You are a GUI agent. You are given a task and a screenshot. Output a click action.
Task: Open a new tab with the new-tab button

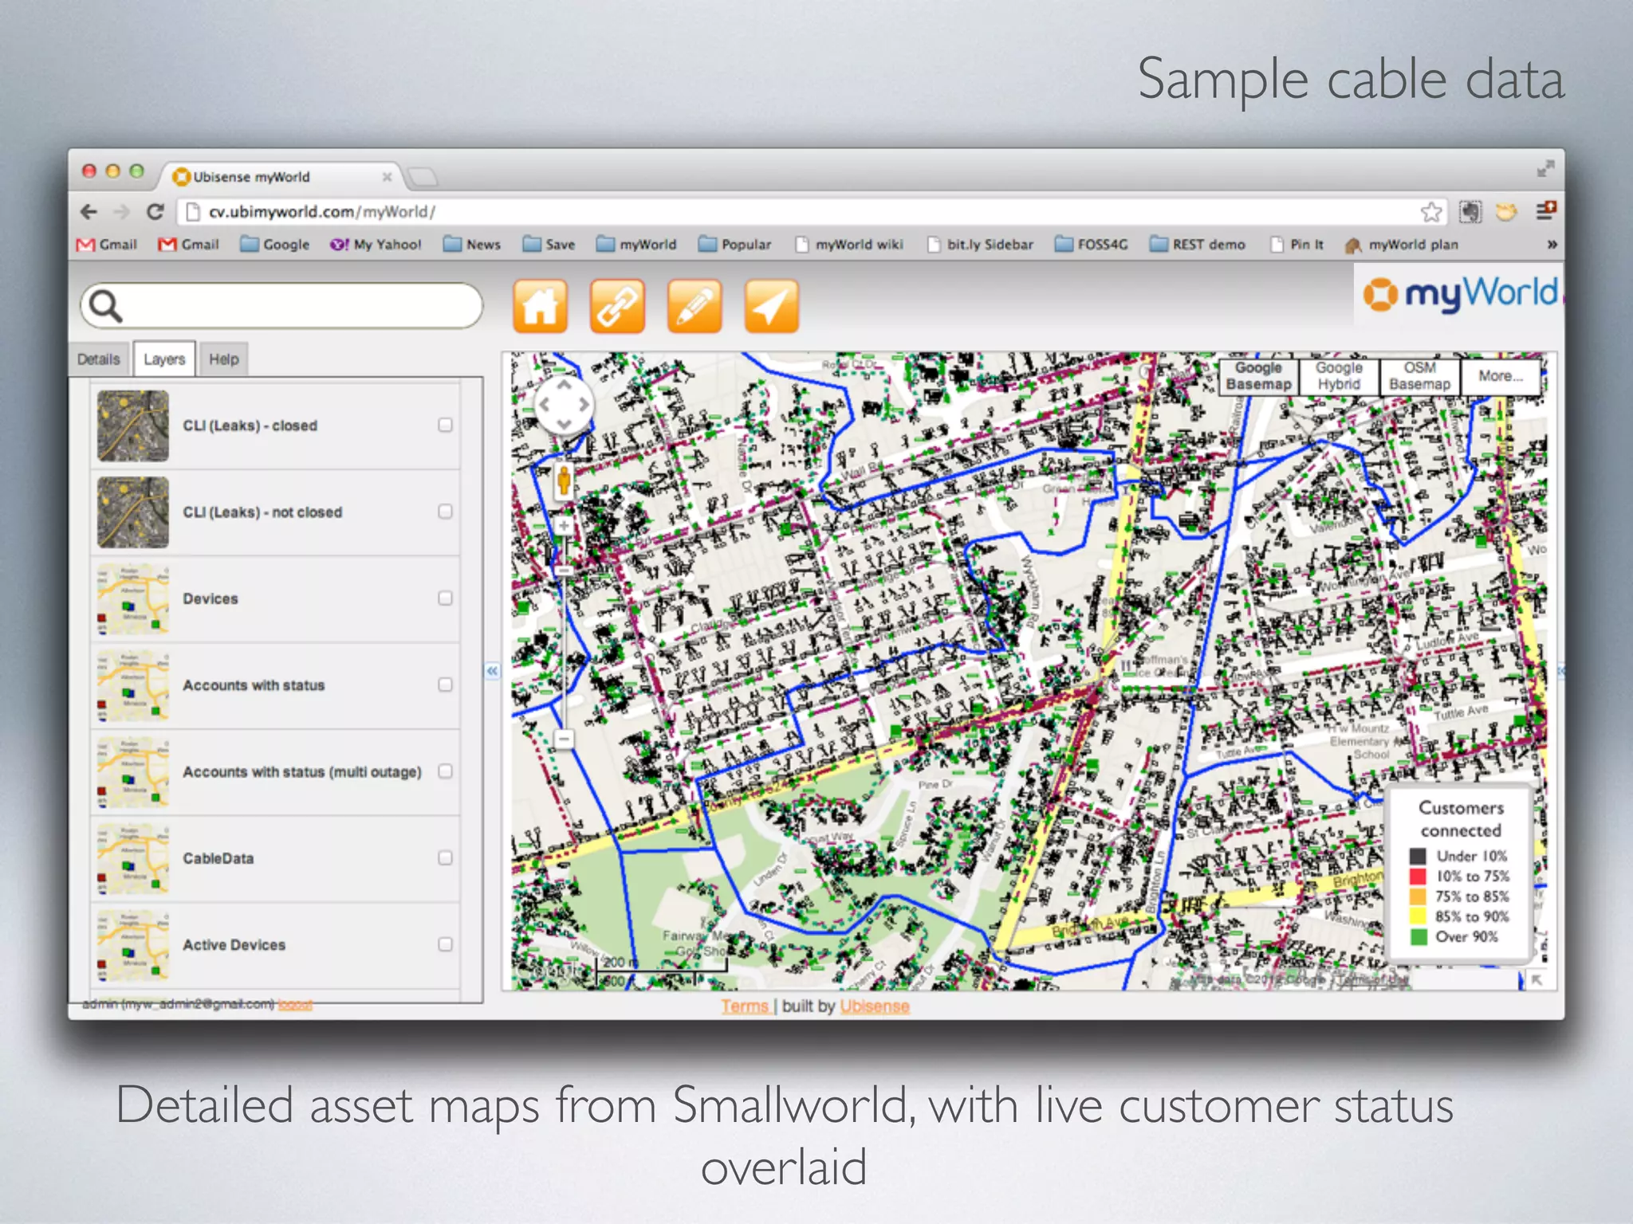click(423, 176)
